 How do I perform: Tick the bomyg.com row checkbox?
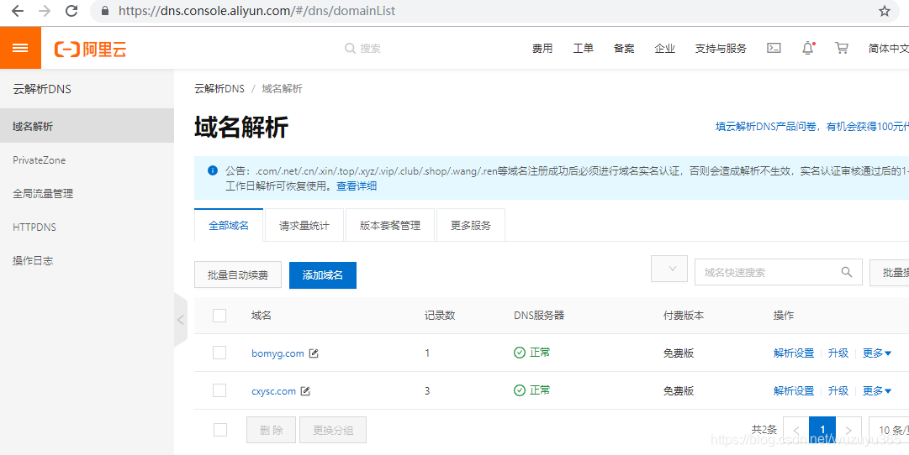219,353
